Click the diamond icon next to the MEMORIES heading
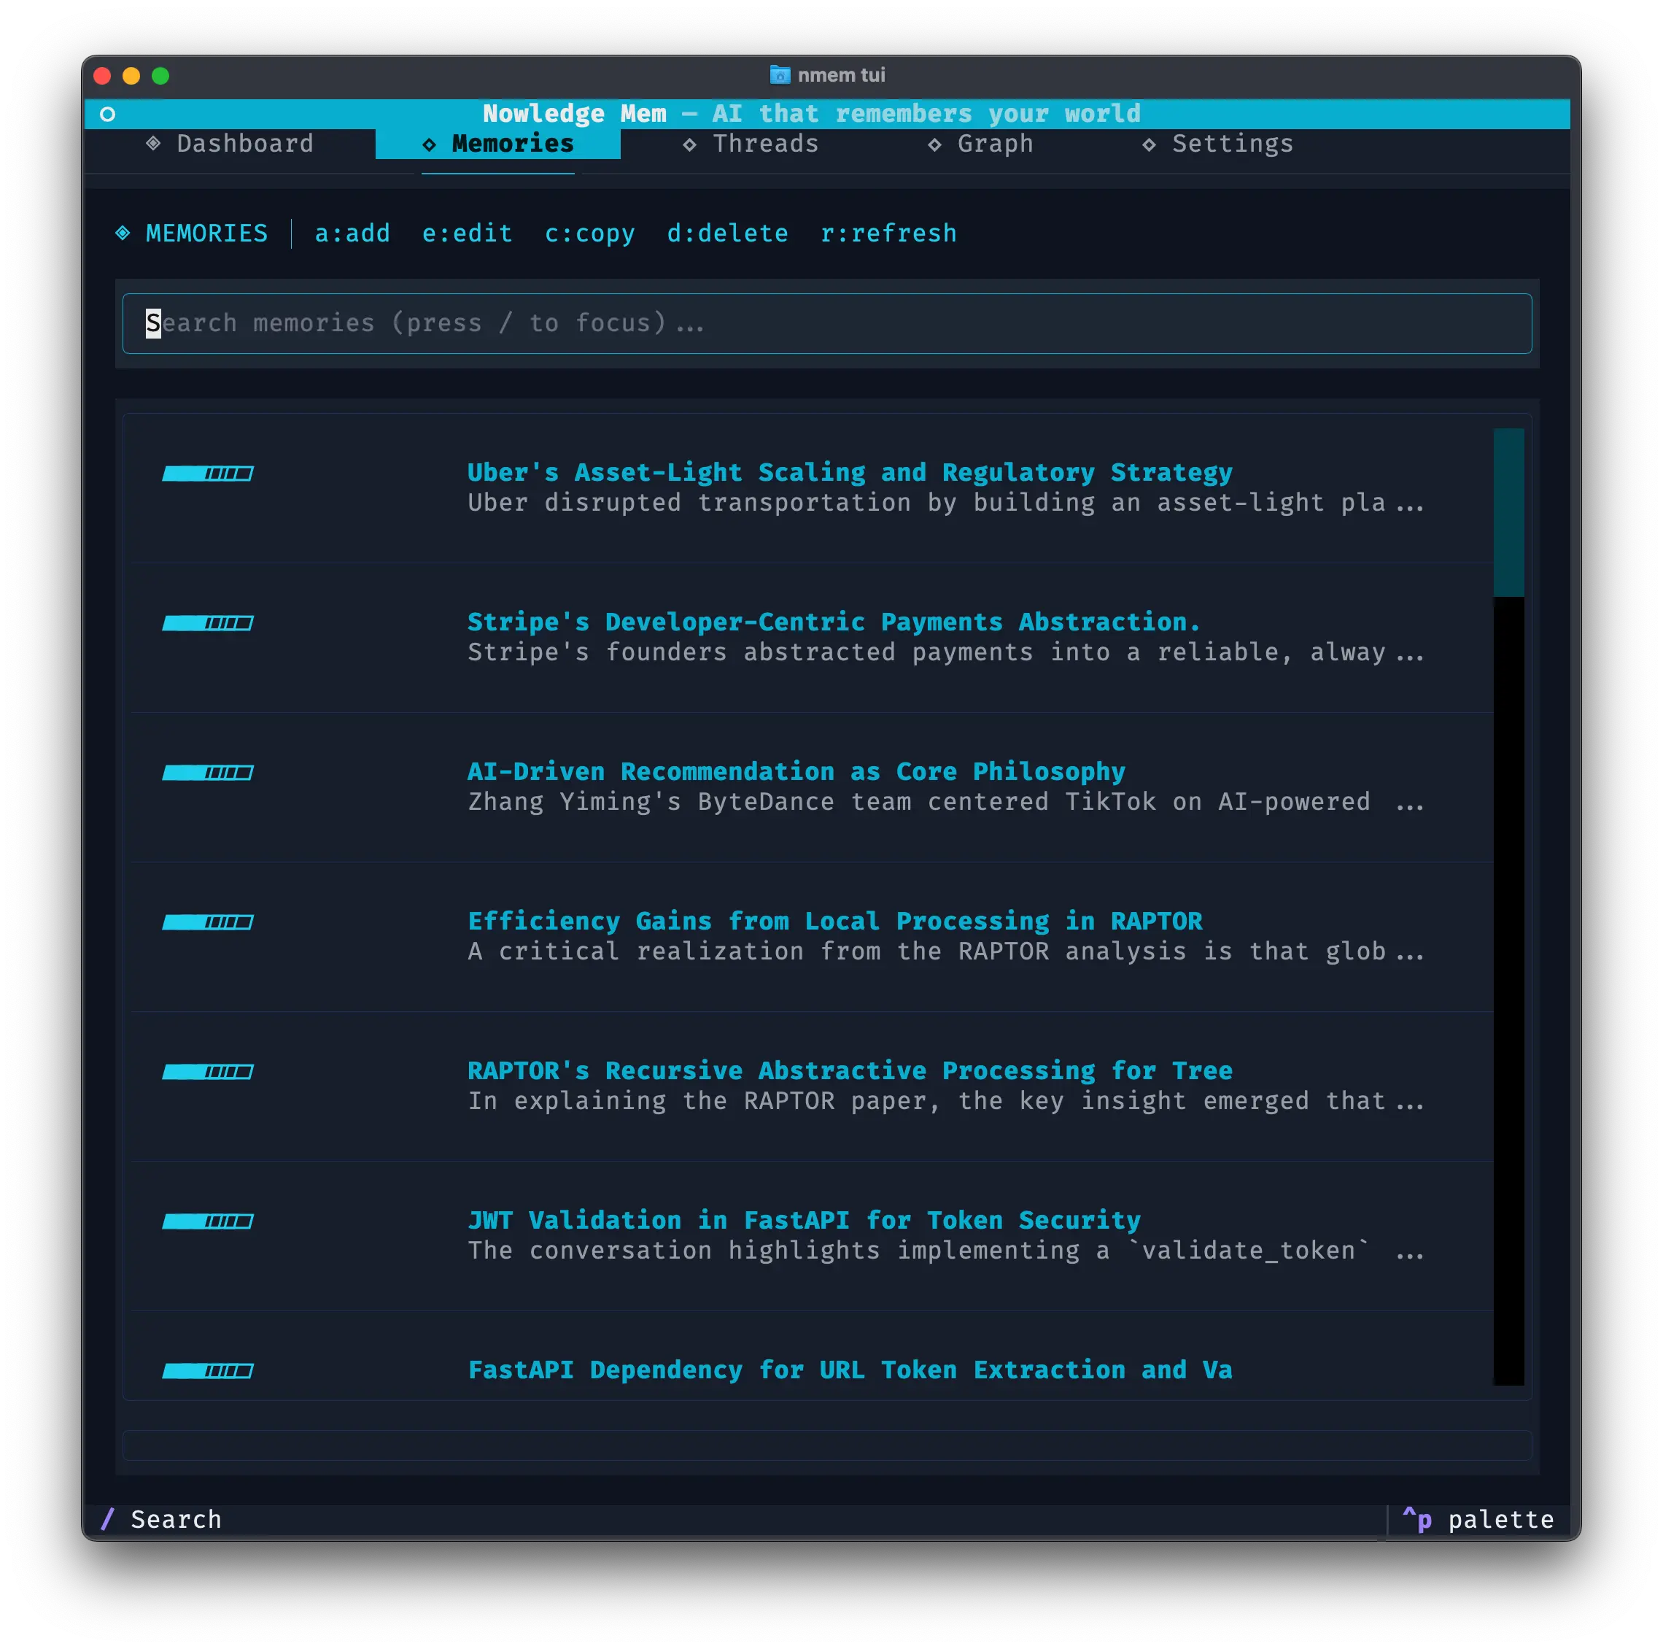Viewport: 1663px width, 1649px height. tap(123, 233)
